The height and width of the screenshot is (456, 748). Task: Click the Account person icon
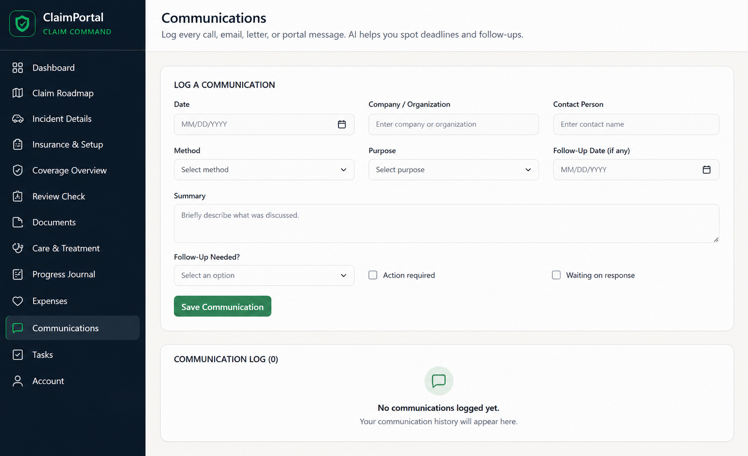point(18,381)
